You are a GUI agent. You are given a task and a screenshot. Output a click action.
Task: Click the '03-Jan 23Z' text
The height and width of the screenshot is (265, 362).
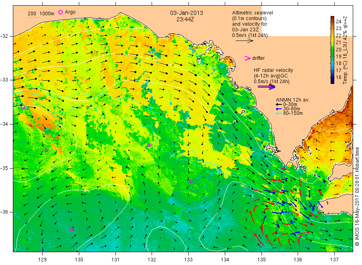245,30
